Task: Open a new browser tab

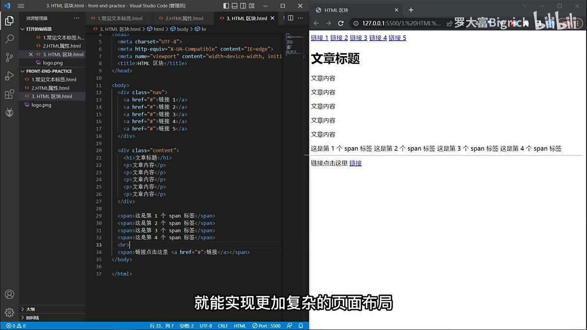Action: point(411,10)
